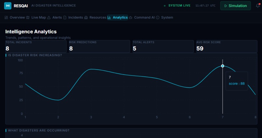The width and height of the screenshot is (262, 138).
Task: Click the Overview grid icon
Action: point(6,17)
